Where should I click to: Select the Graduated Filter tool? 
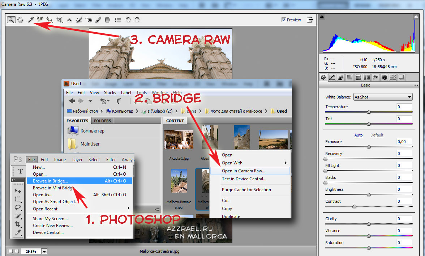[x=107, y=20]
